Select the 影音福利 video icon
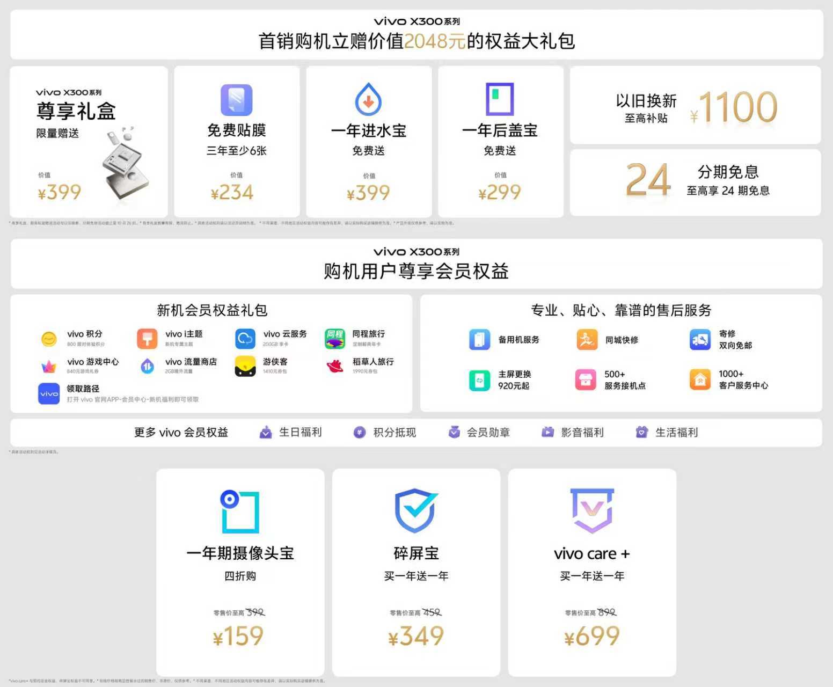This screenshot has width=833, height=687. click(547, 432)
